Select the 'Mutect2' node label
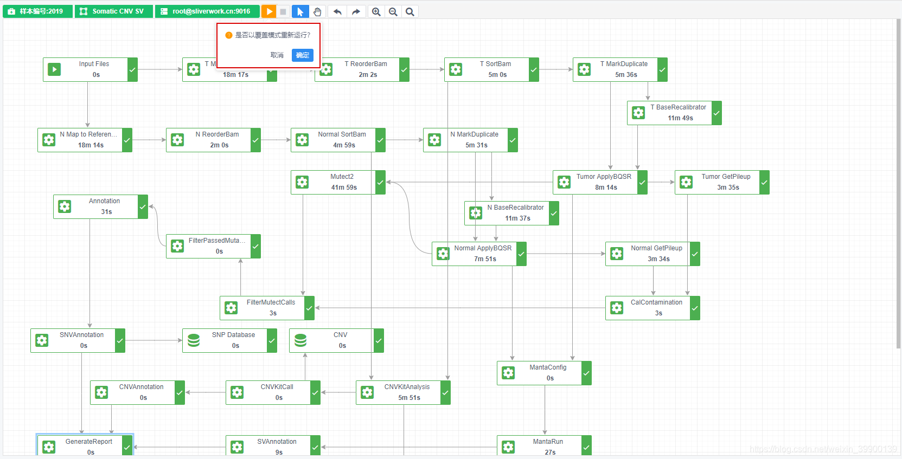 (x=342, y=177)
